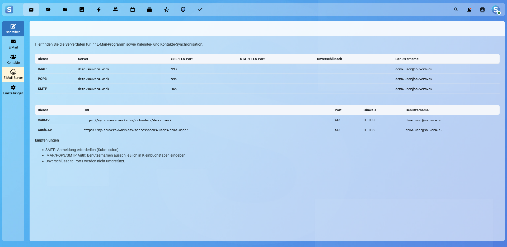The height and width of the screenshot is (247, 507).
Task: Click the CalDAV calendars URL
Action: 128,120
